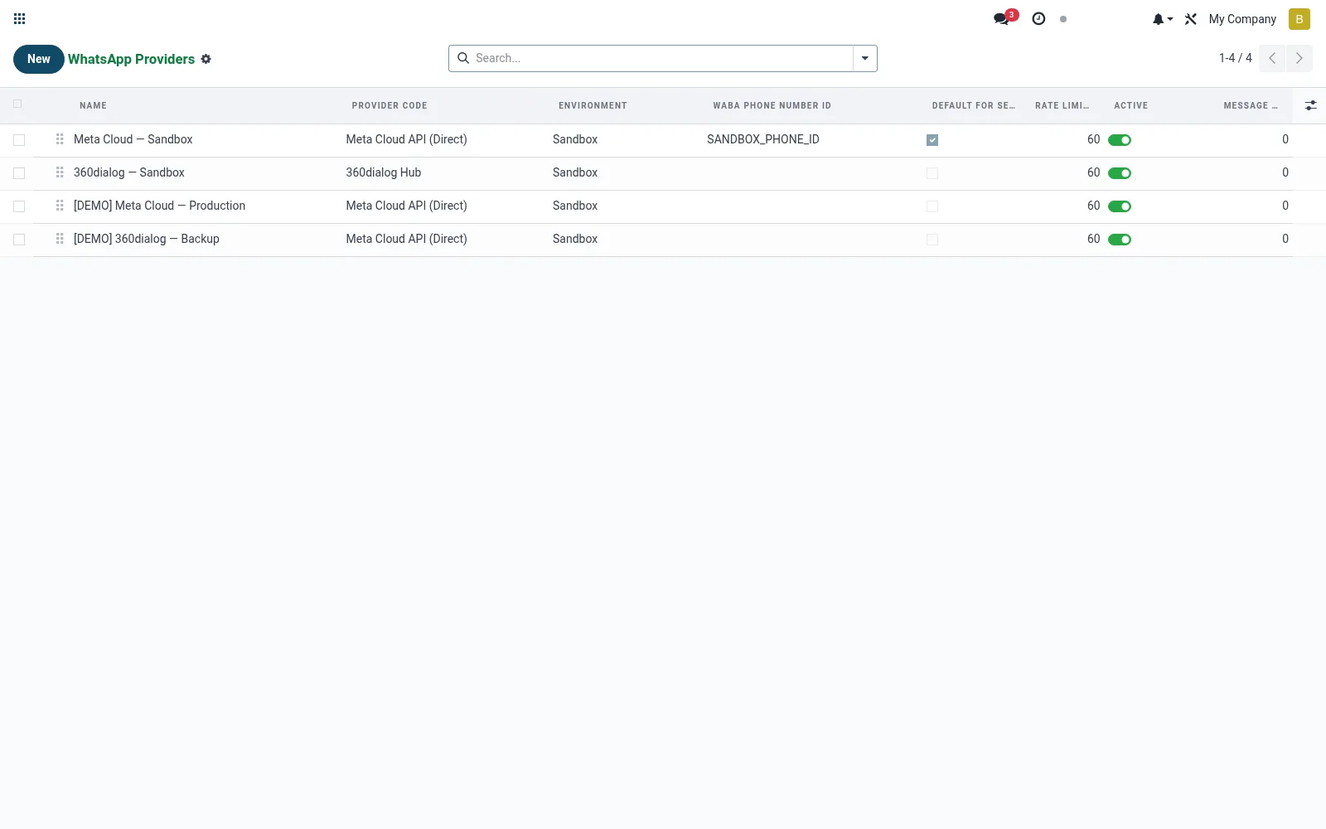Open the activities clock icon
The width and height of the screenshot is (1326, 829).
1038,18
